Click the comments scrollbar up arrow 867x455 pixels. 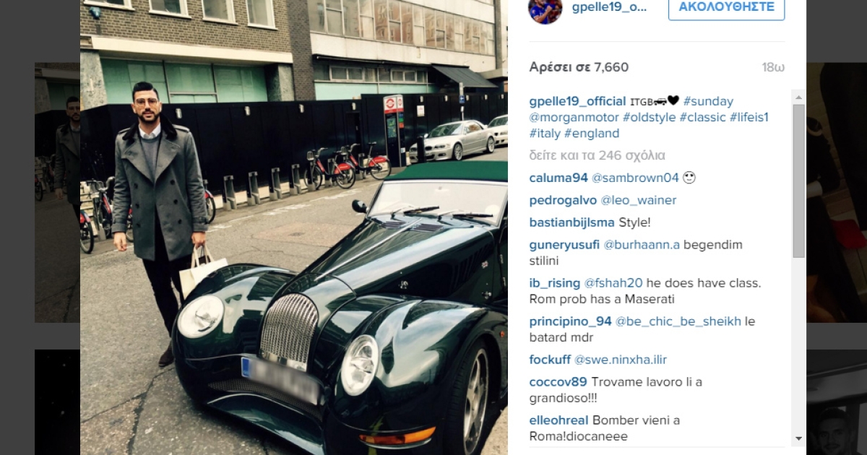[x=798, y=96]
